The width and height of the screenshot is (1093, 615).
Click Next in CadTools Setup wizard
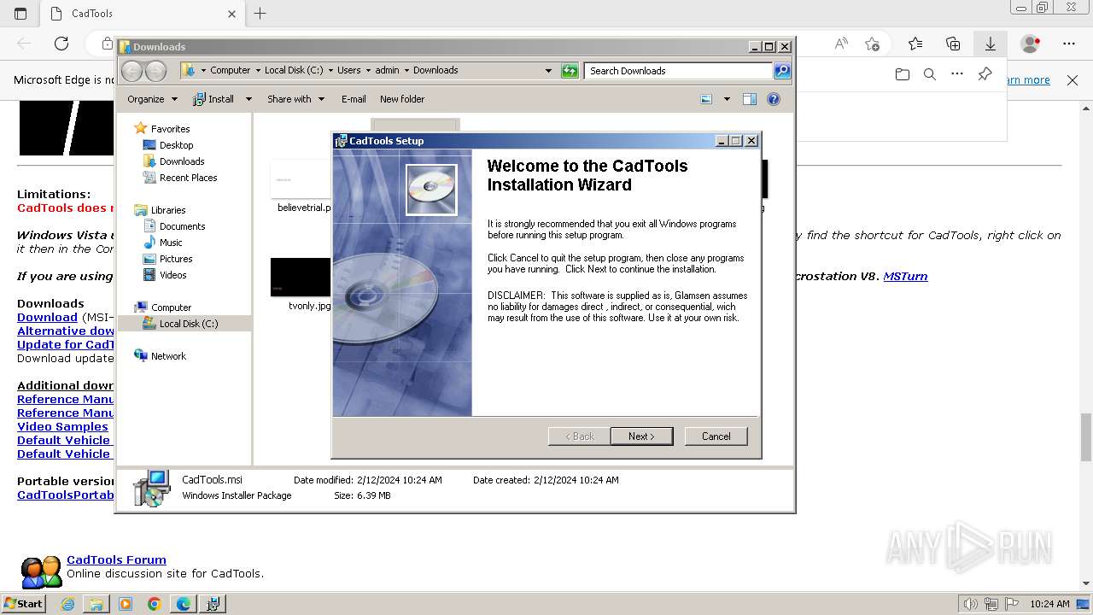point(641,436)
